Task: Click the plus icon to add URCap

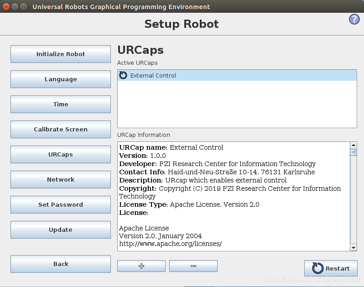Action: click(141, 266)
